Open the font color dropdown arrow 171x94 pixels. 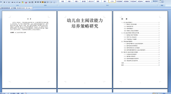pos(28,2)
